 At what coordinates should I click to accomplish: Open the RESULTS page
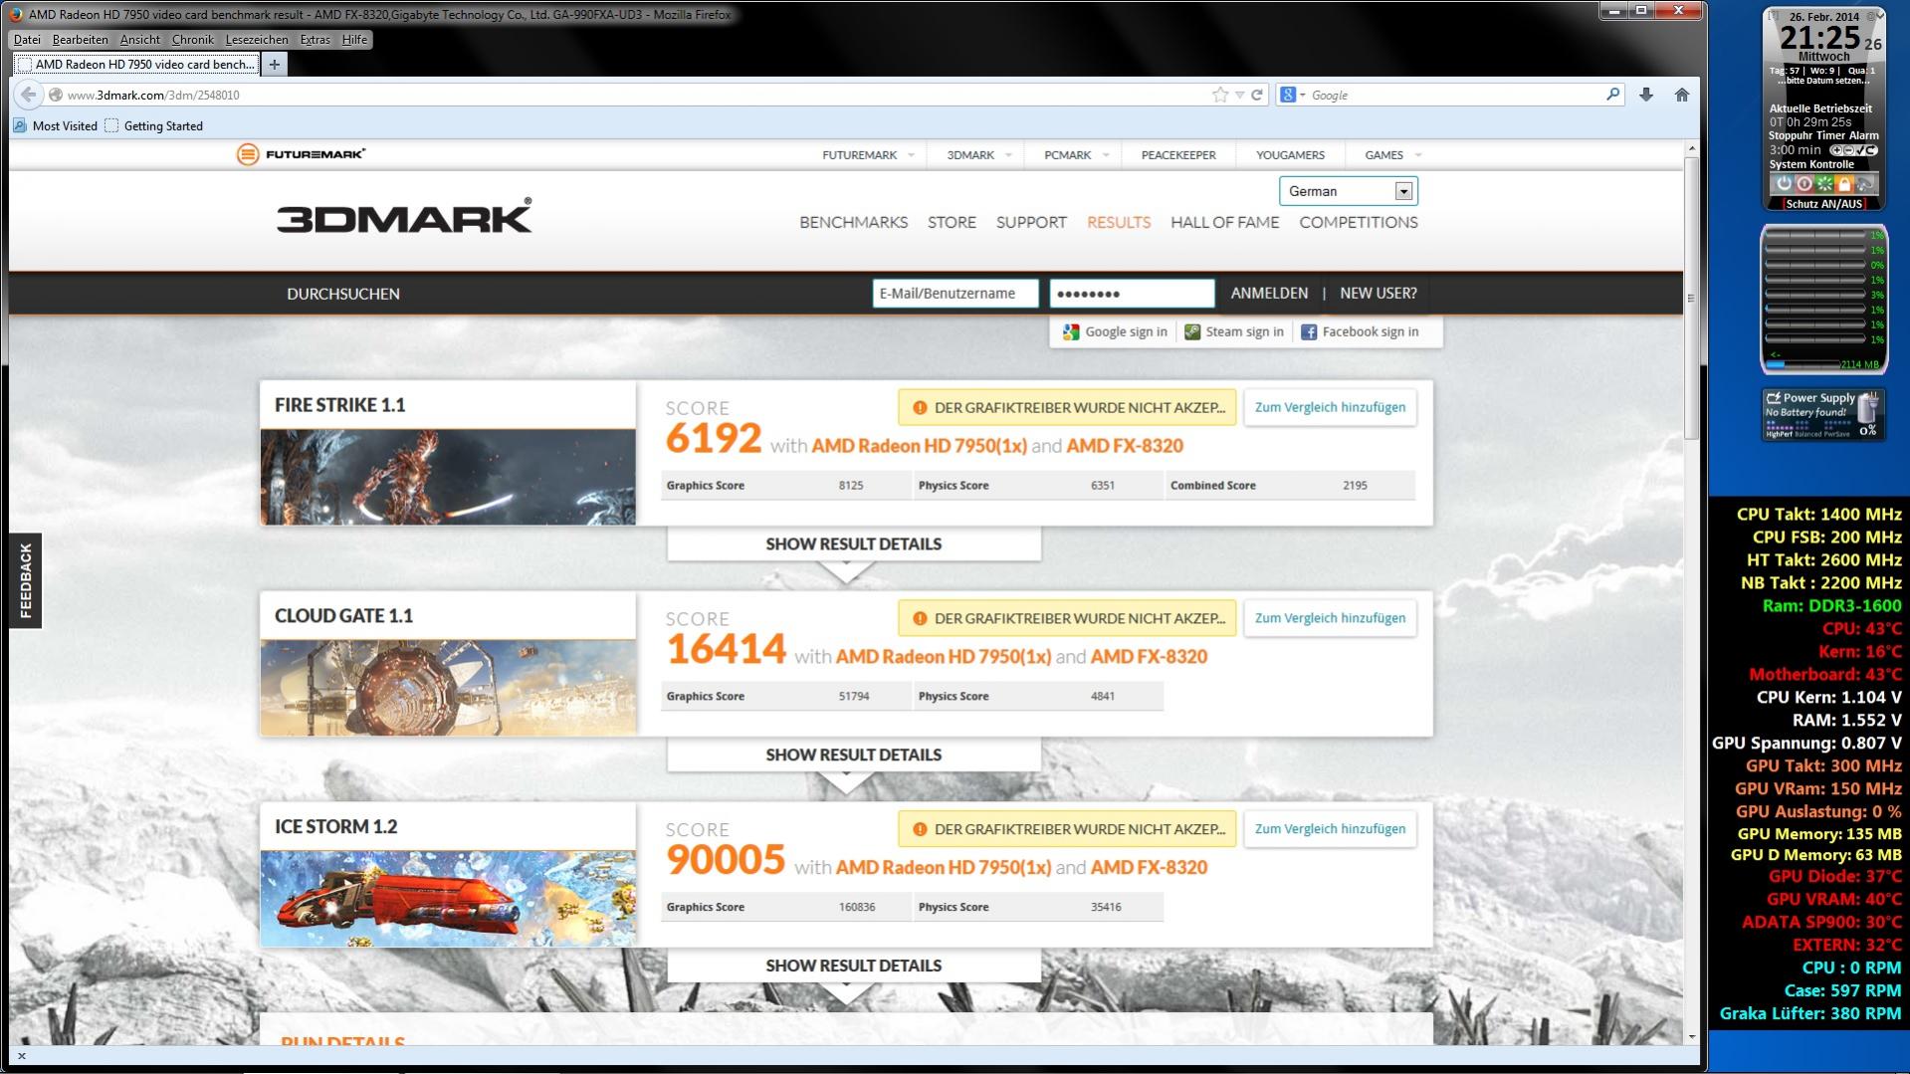click(1119, 223)
